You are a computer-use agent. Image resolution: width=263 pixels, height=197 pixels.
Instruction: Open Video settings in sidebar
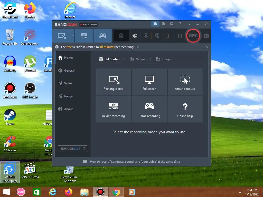pyautogui.click(x=73, y=83)
